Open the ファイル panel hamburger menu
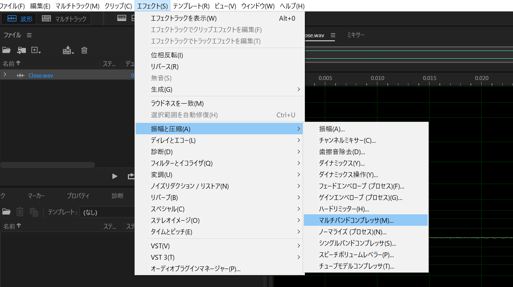The image size is (513, 287). point(29,35)
